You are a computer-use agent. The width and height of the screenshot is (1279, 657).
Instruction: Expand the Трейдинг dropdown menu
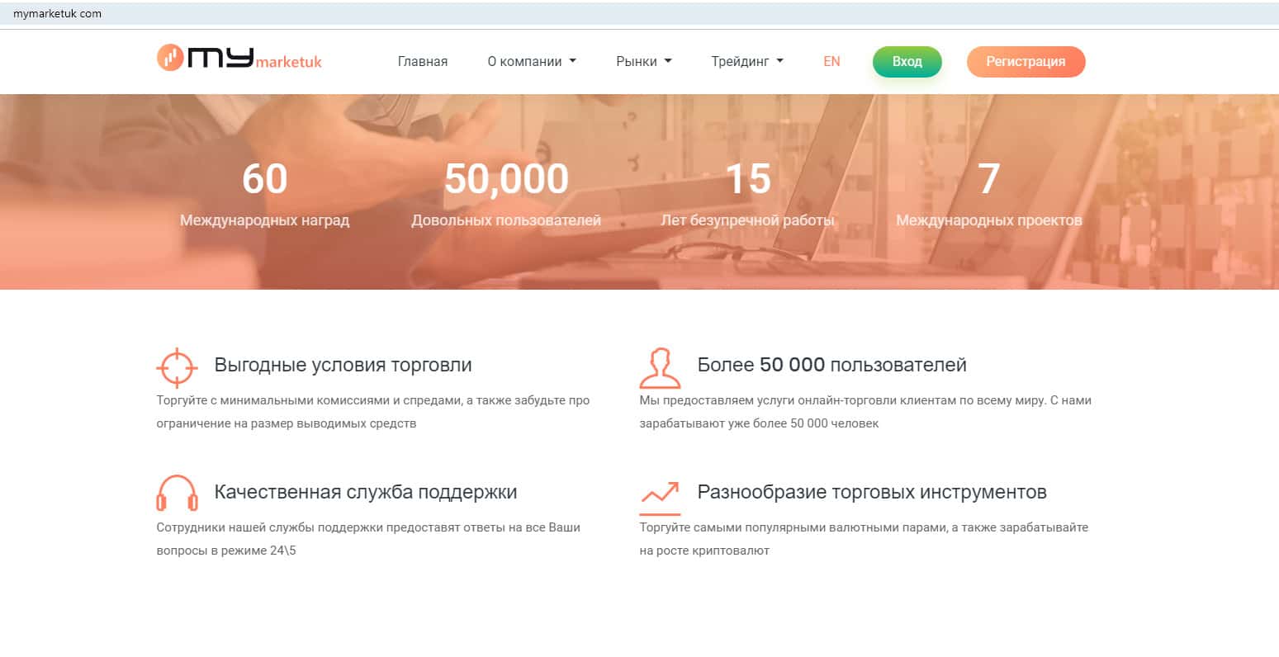click(x=747, y=61)
